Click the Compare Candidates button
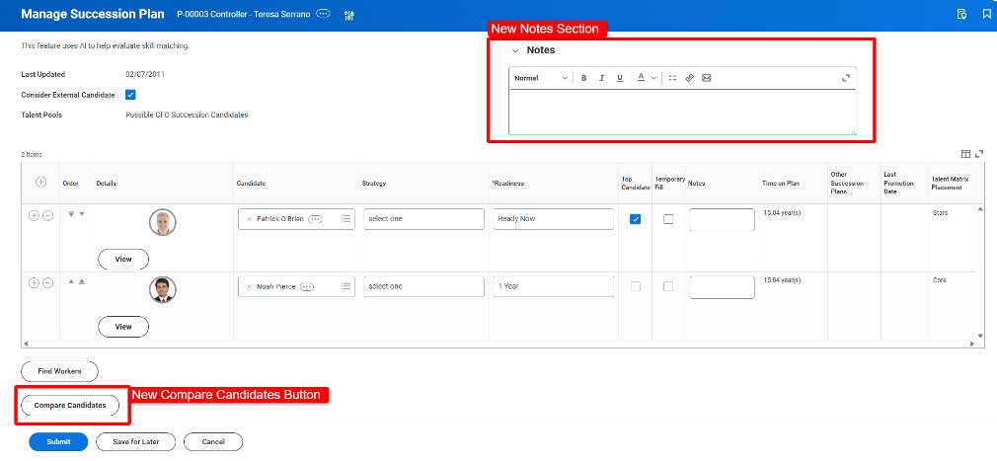Screen dimensions: 997x461 [x=70, y=406]
